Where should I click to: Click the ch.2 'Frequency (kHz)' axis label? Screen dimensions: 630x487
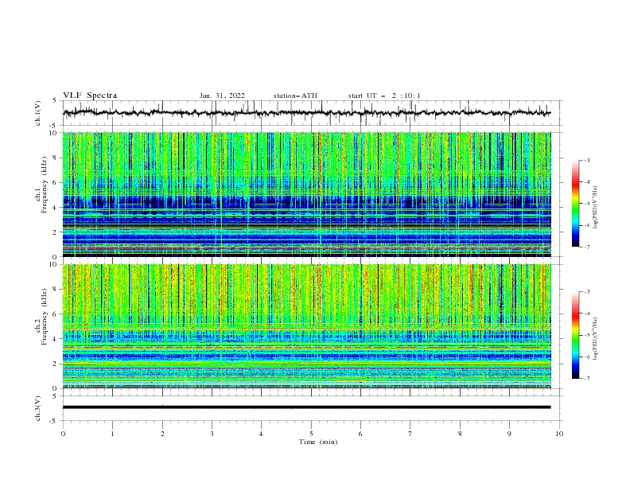pyautogui.click(x=45, y=317)
